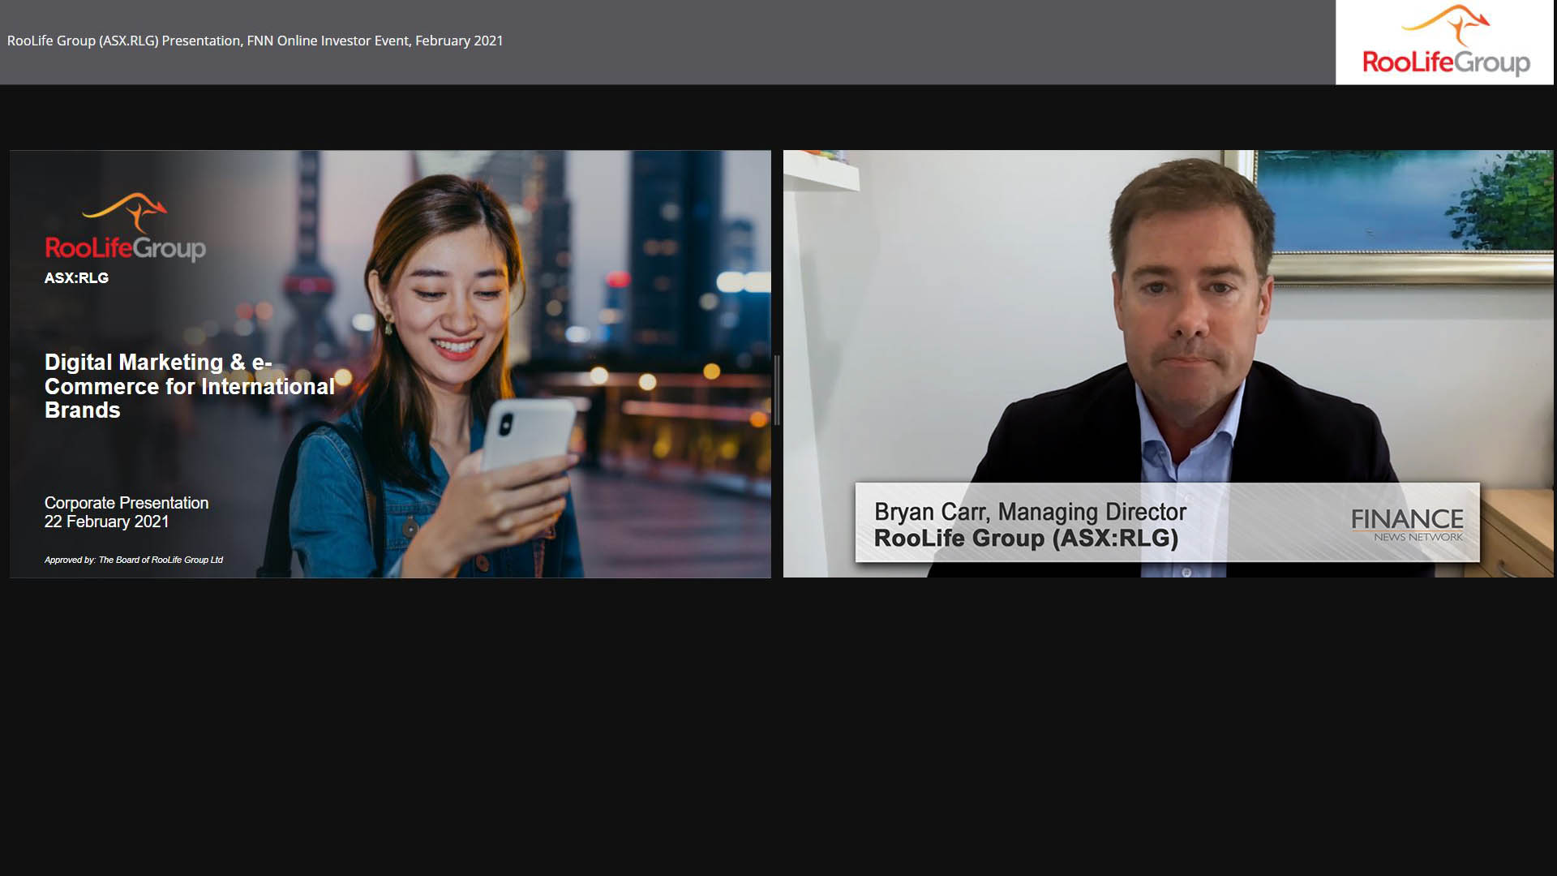1557x876 pixels.
Task: Click 'RooLife Group (ASX:RLG)' caption text
Action: tap(1025, 539)
